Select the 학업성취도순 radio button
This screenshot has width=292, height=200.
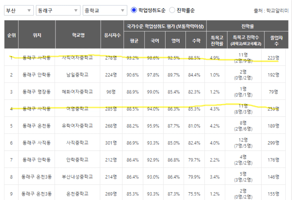tap(134, 10)
